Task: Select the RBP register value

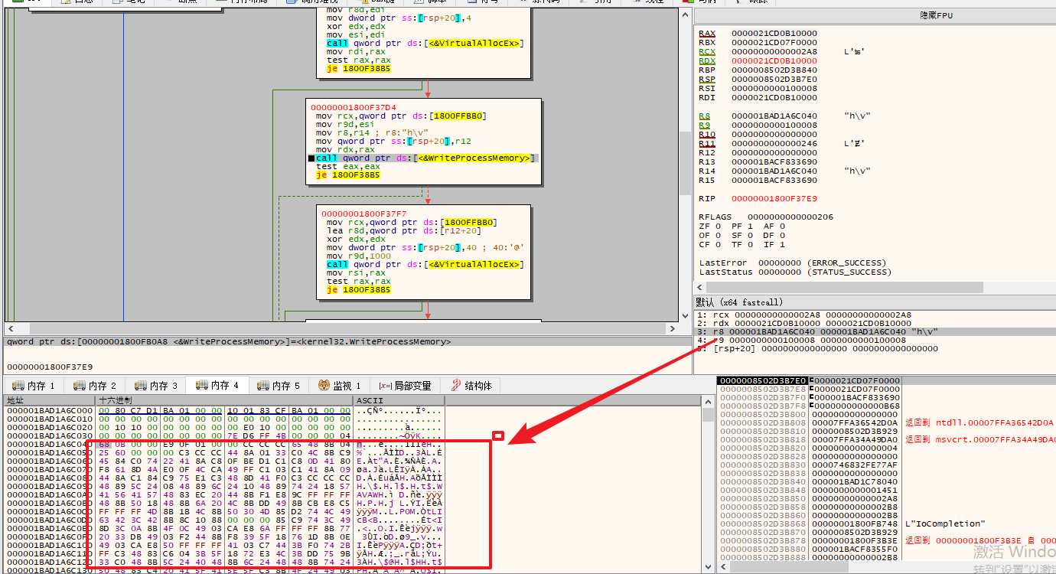Action: tap(774, 70)
